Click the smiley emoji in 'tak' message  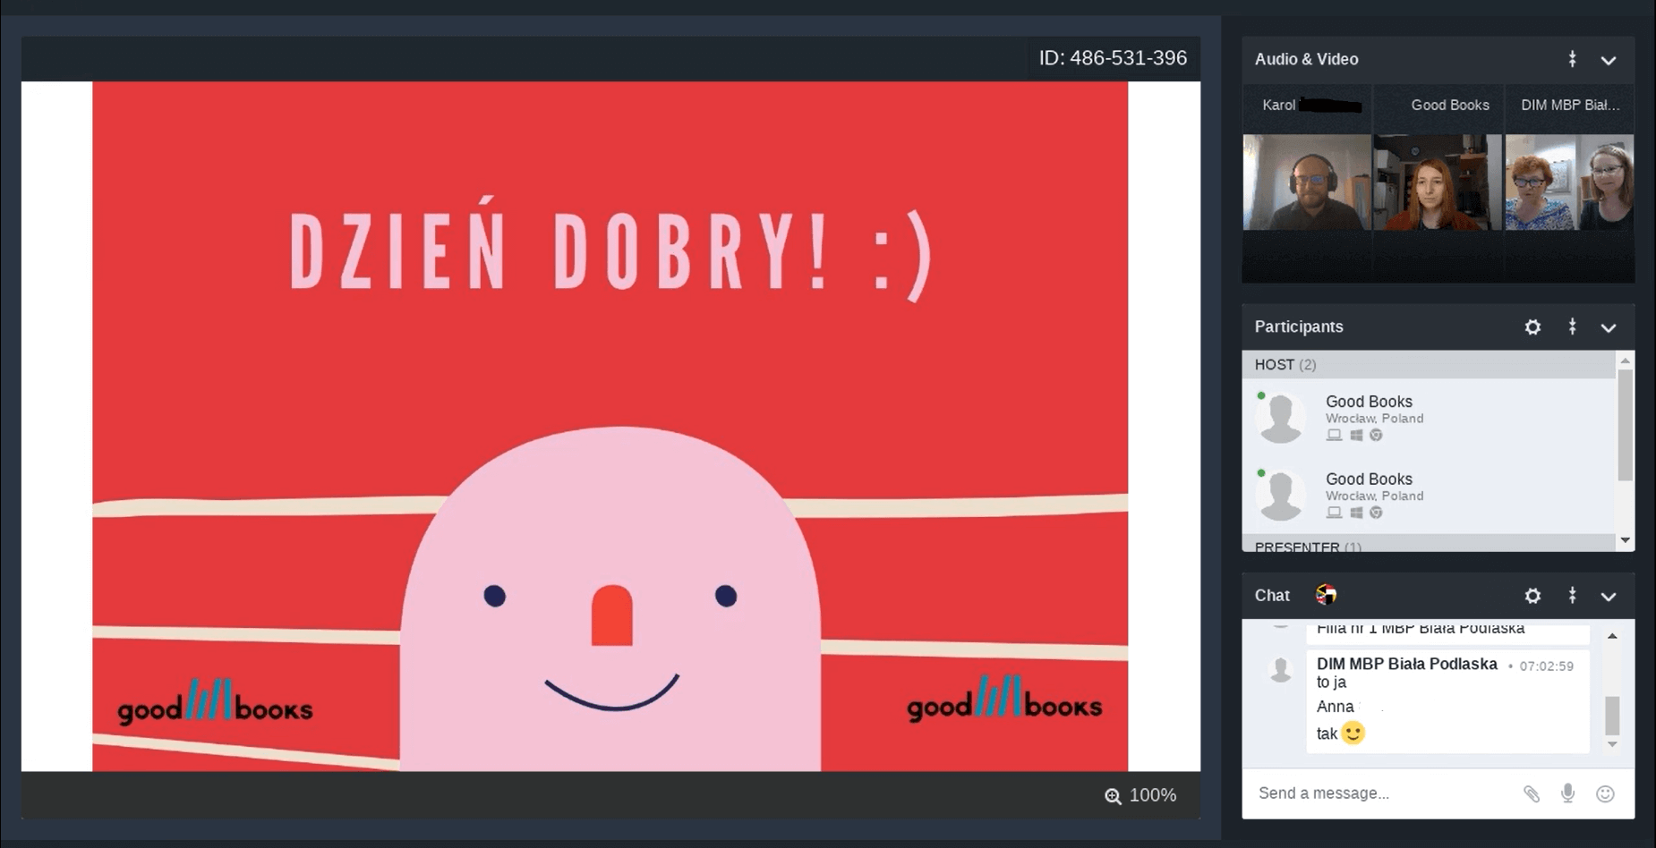[x=1353, y=733]
